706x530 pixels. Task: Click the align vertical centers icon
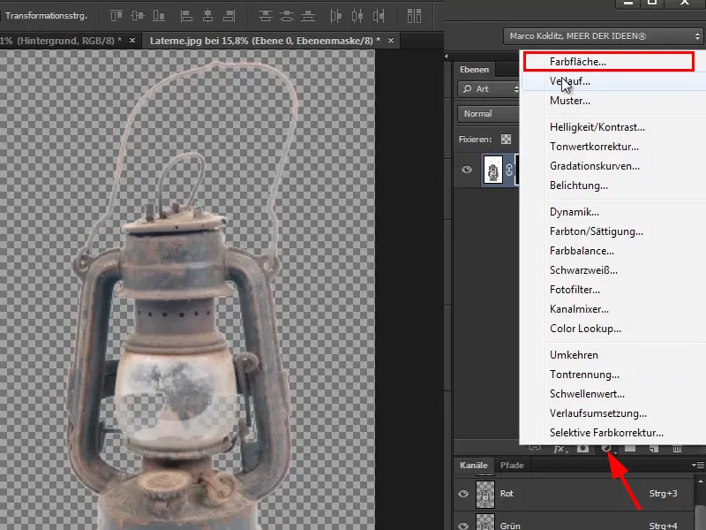(x=138, y=16)
